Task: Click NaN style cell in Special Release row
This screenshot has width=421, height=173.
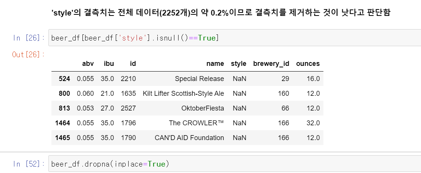Action: [x=239, y=79]
